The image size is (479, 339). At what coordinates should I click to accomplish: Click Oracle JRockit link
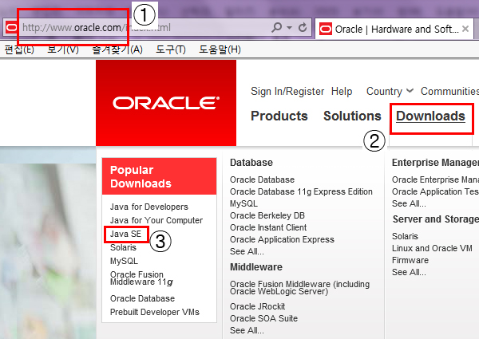[x=258, y=306]
